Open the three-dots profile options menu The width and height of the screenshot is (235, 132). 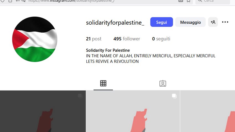pyautogui.click(x=225, y=22)
